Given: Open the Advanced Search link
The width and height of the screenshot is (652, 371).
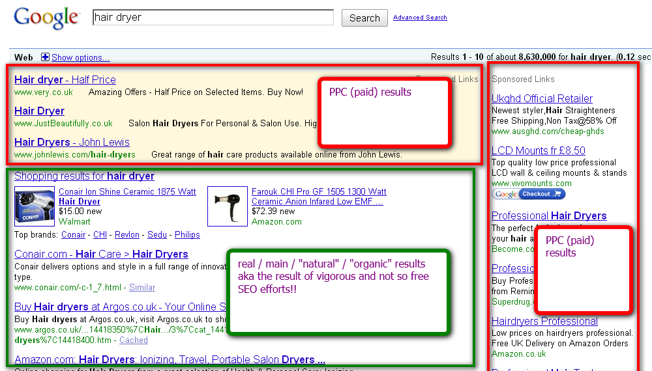Looking at the screenshot, I should (x=420, y=18).
